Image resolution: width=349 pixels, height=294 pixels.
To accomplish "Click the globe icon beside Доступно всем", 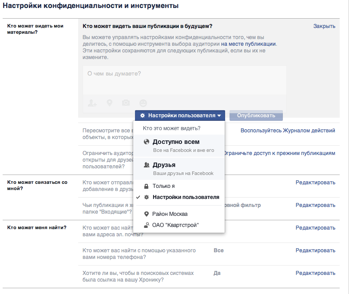I will [x=147, y=142].
